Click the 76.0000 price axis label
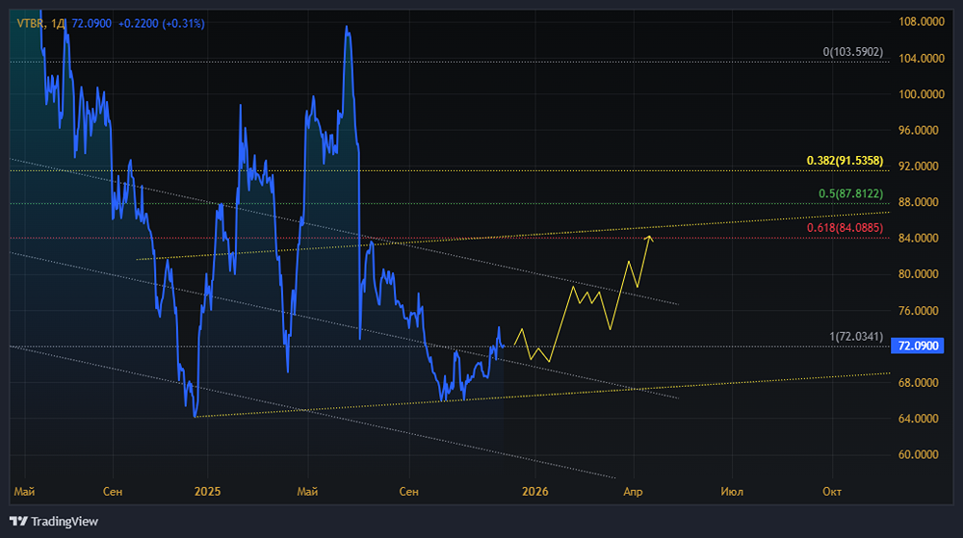This screenshot has width=963, height=538. (x=918, y=311)
